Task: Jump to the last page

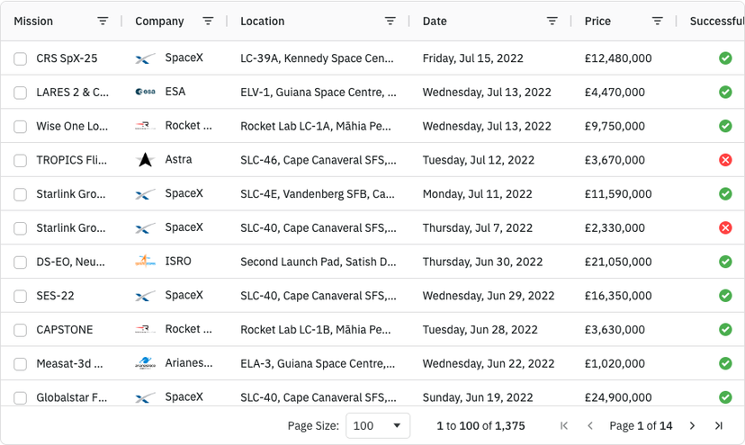Action: [719, 425]
